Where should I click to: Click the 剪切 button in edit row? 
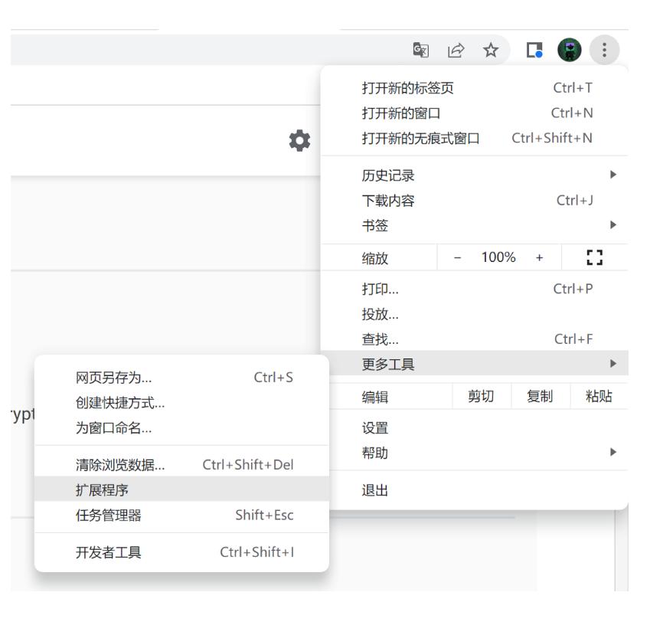click(482, 396)
